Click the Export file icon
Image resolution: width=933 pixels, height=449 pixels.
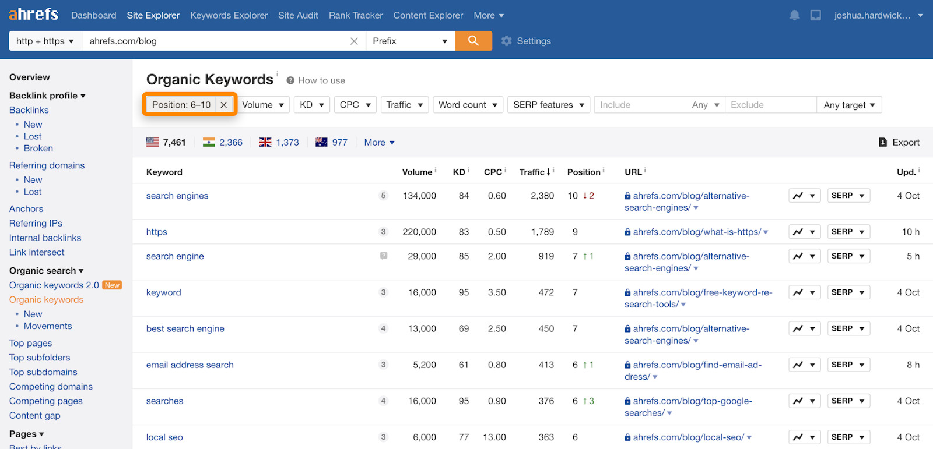coord(883,142)
